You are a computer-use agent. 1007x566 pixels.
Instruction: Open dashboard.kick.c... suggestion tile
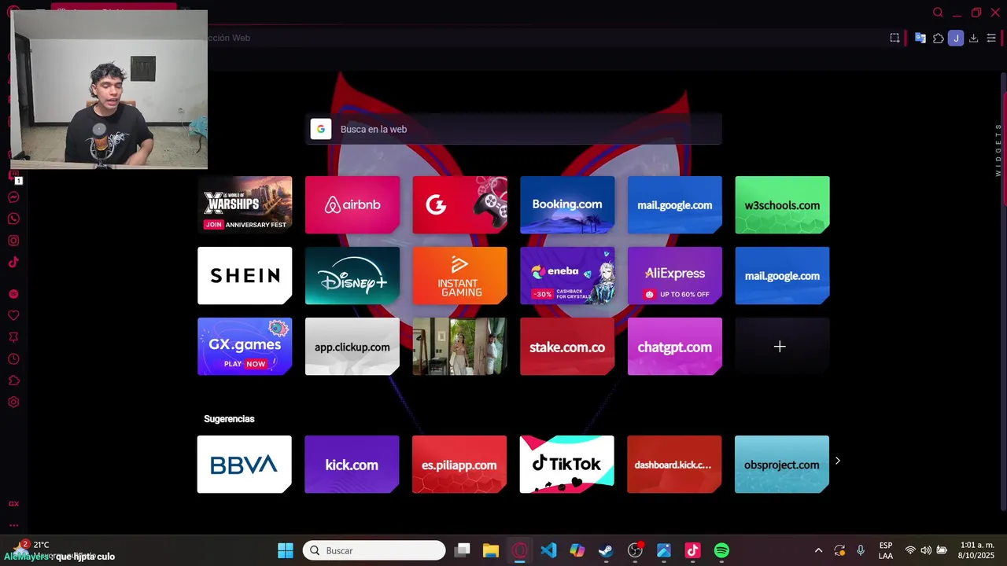[x=674, y=464]
